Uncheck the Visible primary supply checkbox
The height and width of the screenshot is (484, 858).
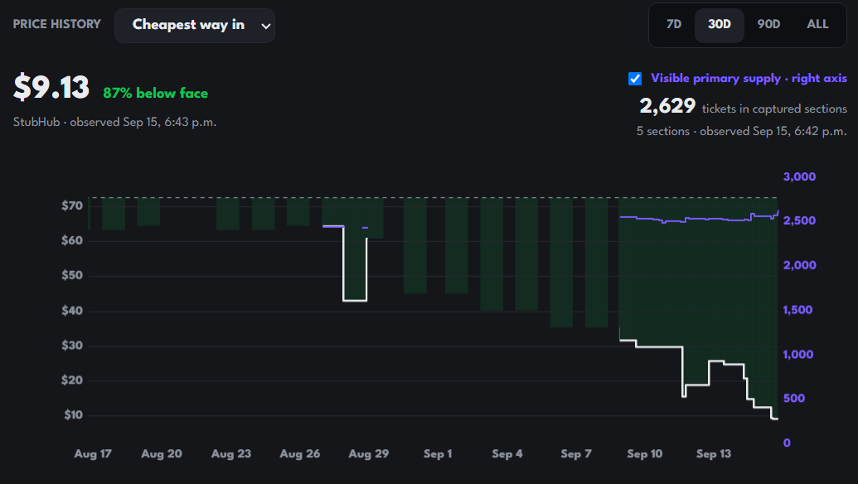pyautogui.click(x=635, y=79)
